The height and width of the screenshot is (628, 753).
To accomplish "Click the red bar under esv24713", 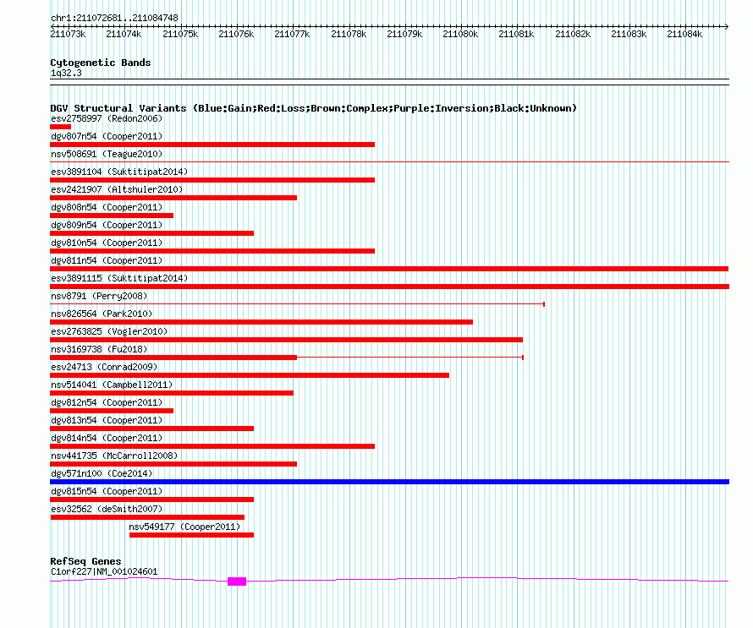I will coord(250,375).
